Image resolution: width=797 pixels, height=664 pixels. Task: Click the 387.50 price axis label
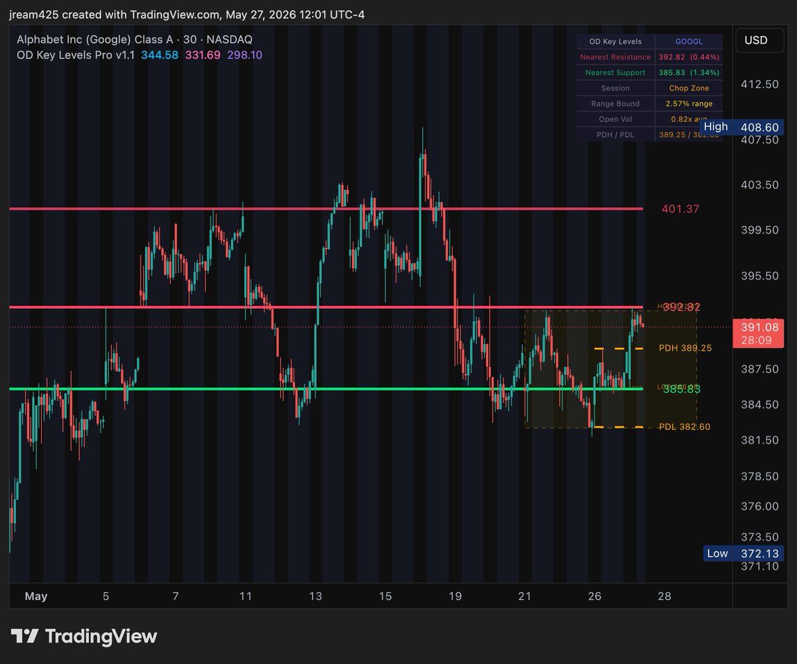point(760,369)
